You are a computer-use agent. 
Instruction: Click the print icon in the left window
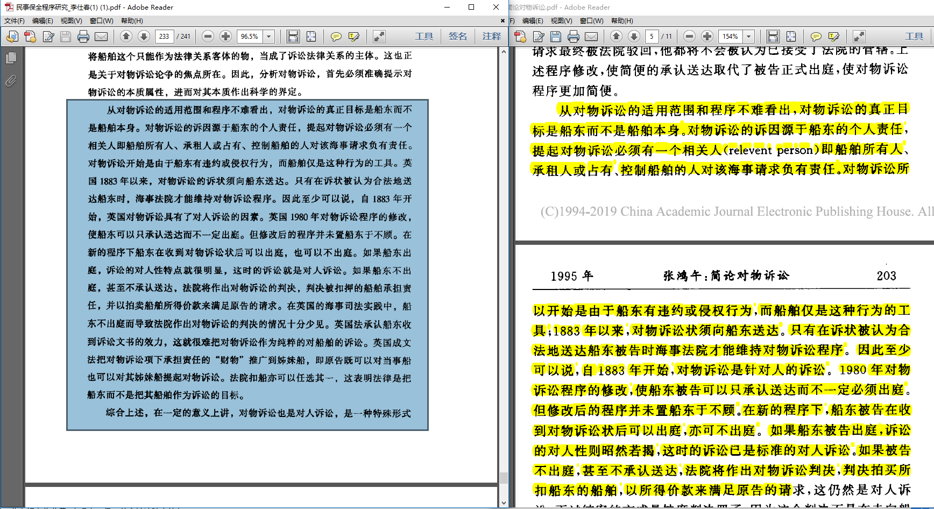point(83,37)
